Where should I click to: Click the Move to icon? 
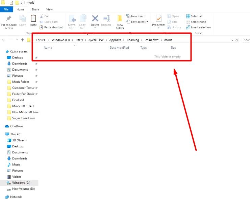(72, 19)
